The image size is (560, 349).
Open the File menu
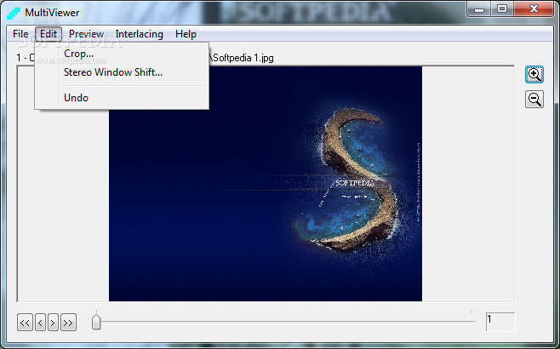(x=20, y=34)
